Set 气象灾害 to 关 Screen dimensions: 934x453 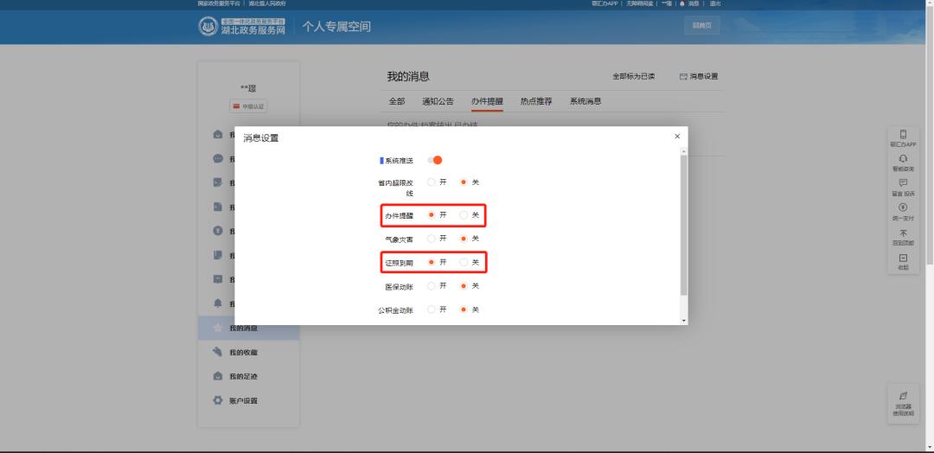tap(464, 239)
